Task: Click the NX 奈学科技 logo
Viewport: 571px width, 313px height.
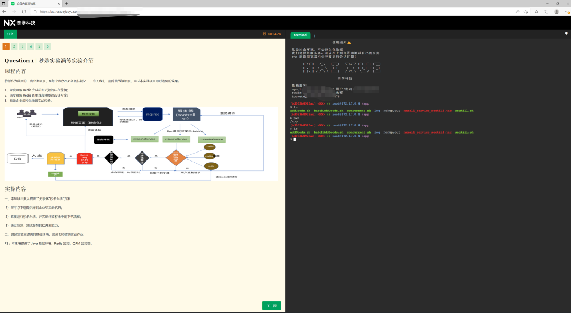Action: pyautogui.click(x=20, y=22)
